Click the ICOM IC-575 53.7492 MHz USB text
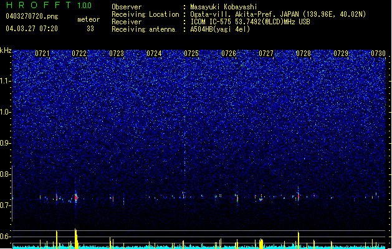Viewport: 392px width, 249px height. [250, 22]
